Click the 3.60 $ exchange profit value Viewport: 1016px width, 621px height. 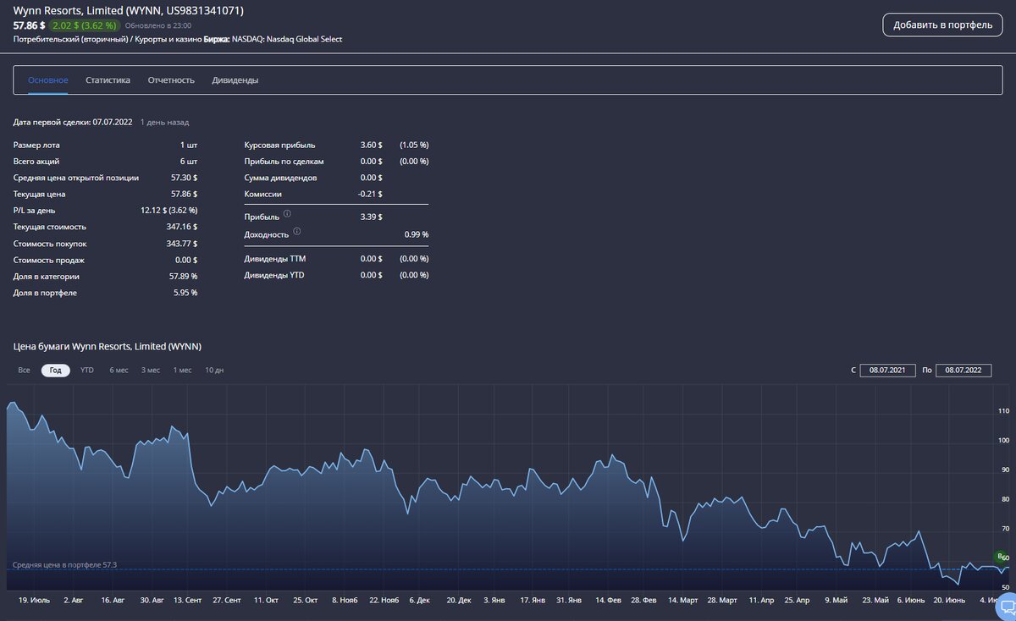click(x=372, y=145)
